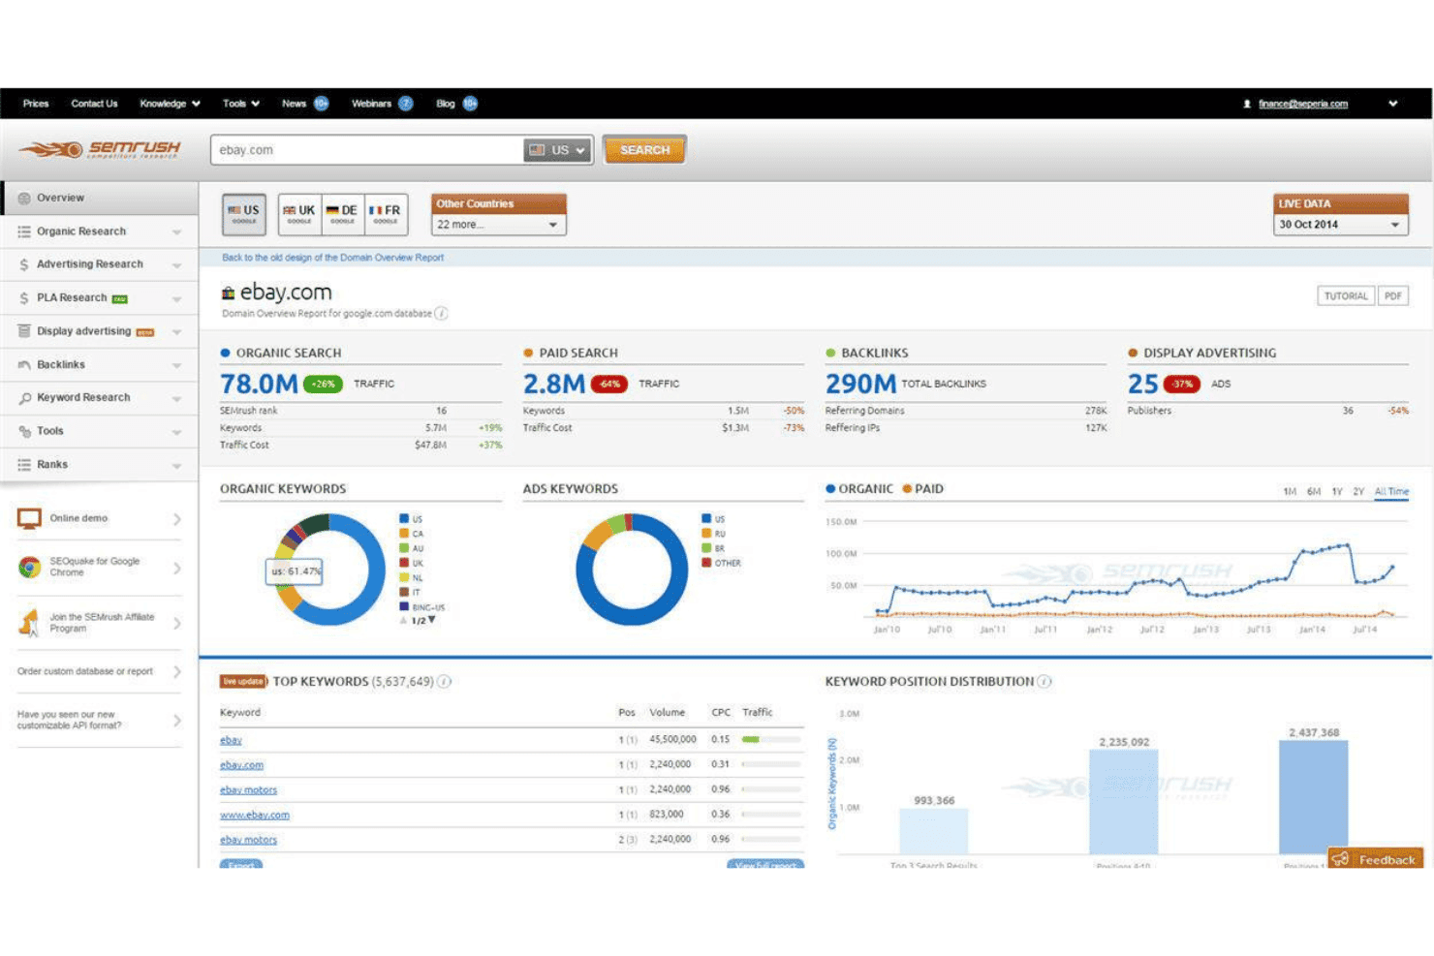The width and height of the screenshot is (1434, 956).
Task: Open the US country dropdown in search bar
Action: coord(558,150)
